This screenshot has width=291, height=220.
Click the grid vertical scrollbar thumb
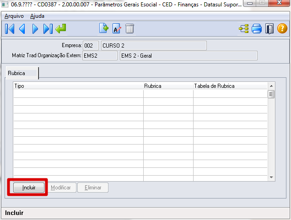pyautogui.click(x=271, y=94)
